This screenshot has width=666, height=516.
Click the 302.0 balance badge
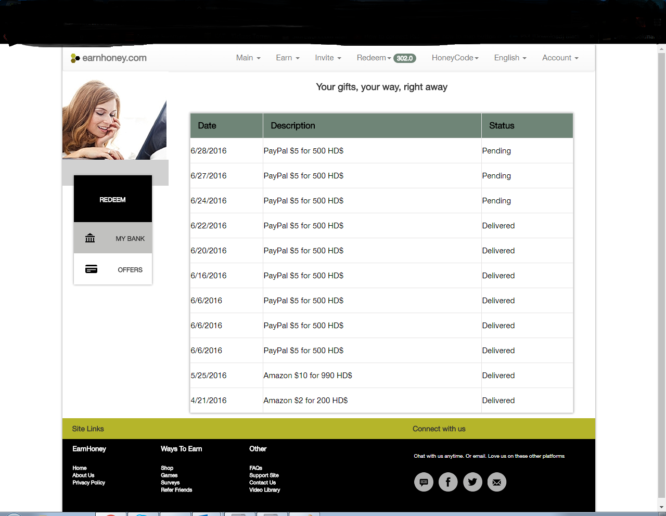tap(405, 58)
